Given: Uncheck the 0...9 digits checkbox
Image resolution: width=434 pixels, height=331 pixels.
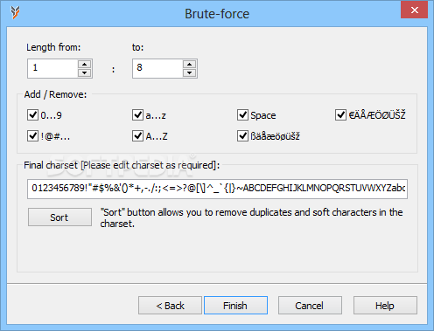Looking at the screenshot, I should [x=32, y=115].
